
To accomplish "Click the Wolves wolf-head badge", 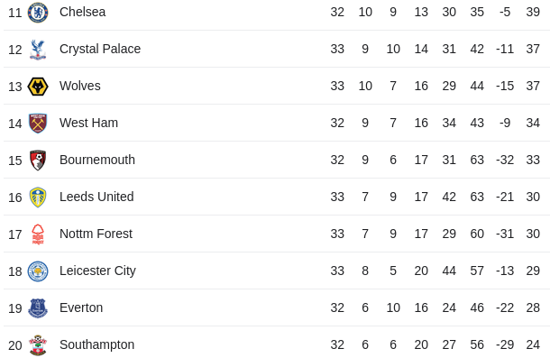I will coord(38,87).
